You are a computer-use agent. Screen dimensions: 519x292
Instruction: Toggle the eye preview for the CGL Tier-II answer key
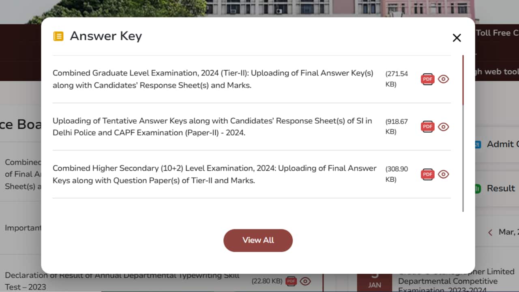point(443,79)
